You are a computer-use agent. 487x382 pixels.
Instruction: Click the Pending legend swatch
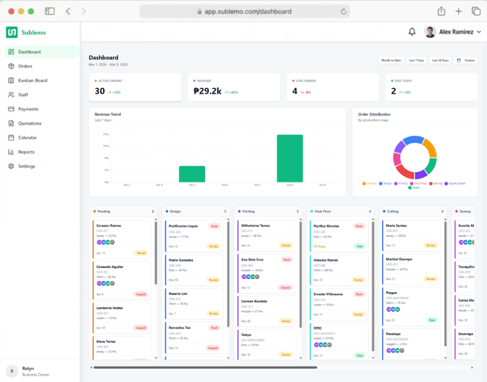click(x=364, y=183)
